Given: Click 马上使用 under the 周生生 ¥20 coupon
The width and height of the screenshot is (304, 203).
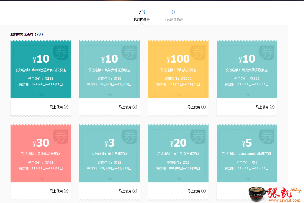Looking at the screenshot, I should [x=194, y=191].
